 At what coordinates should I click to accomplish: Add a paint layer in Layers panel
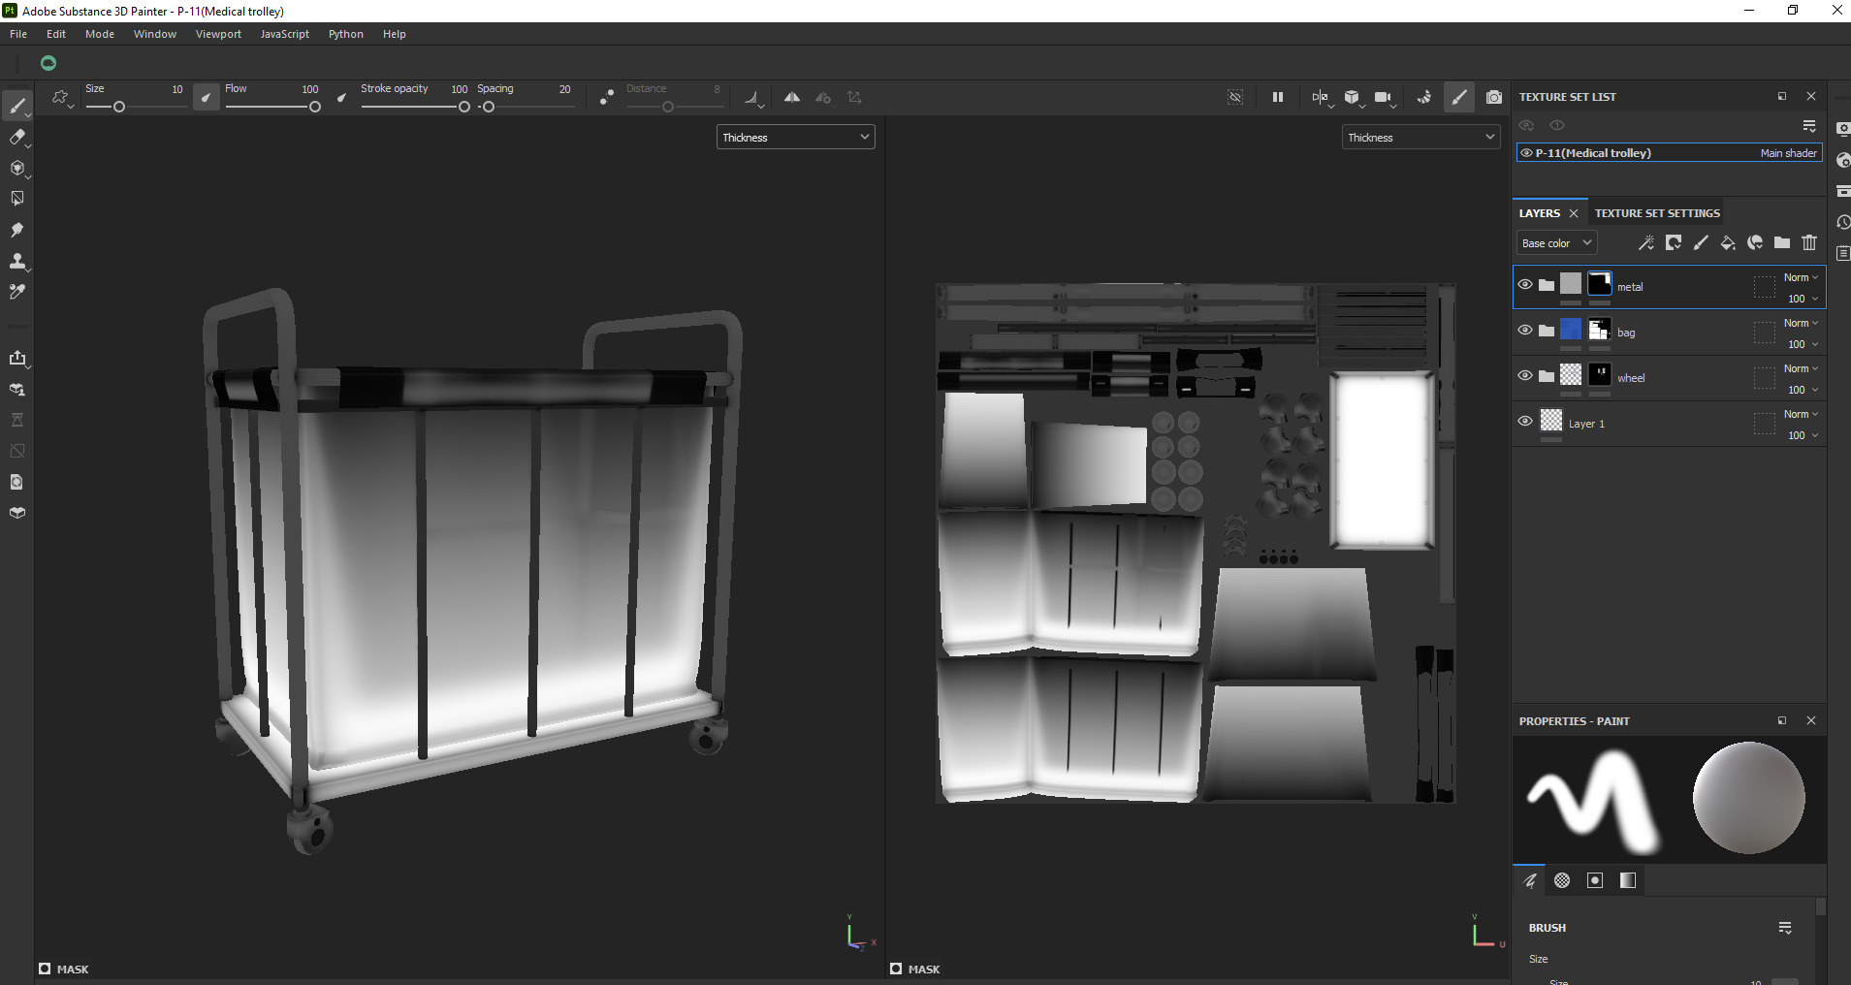click(1701, 243)
